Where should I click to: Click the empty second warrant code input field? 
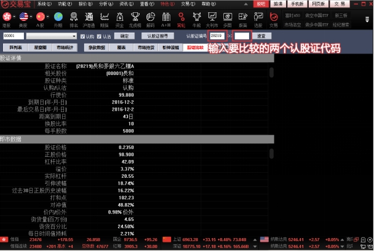point(241,36)
